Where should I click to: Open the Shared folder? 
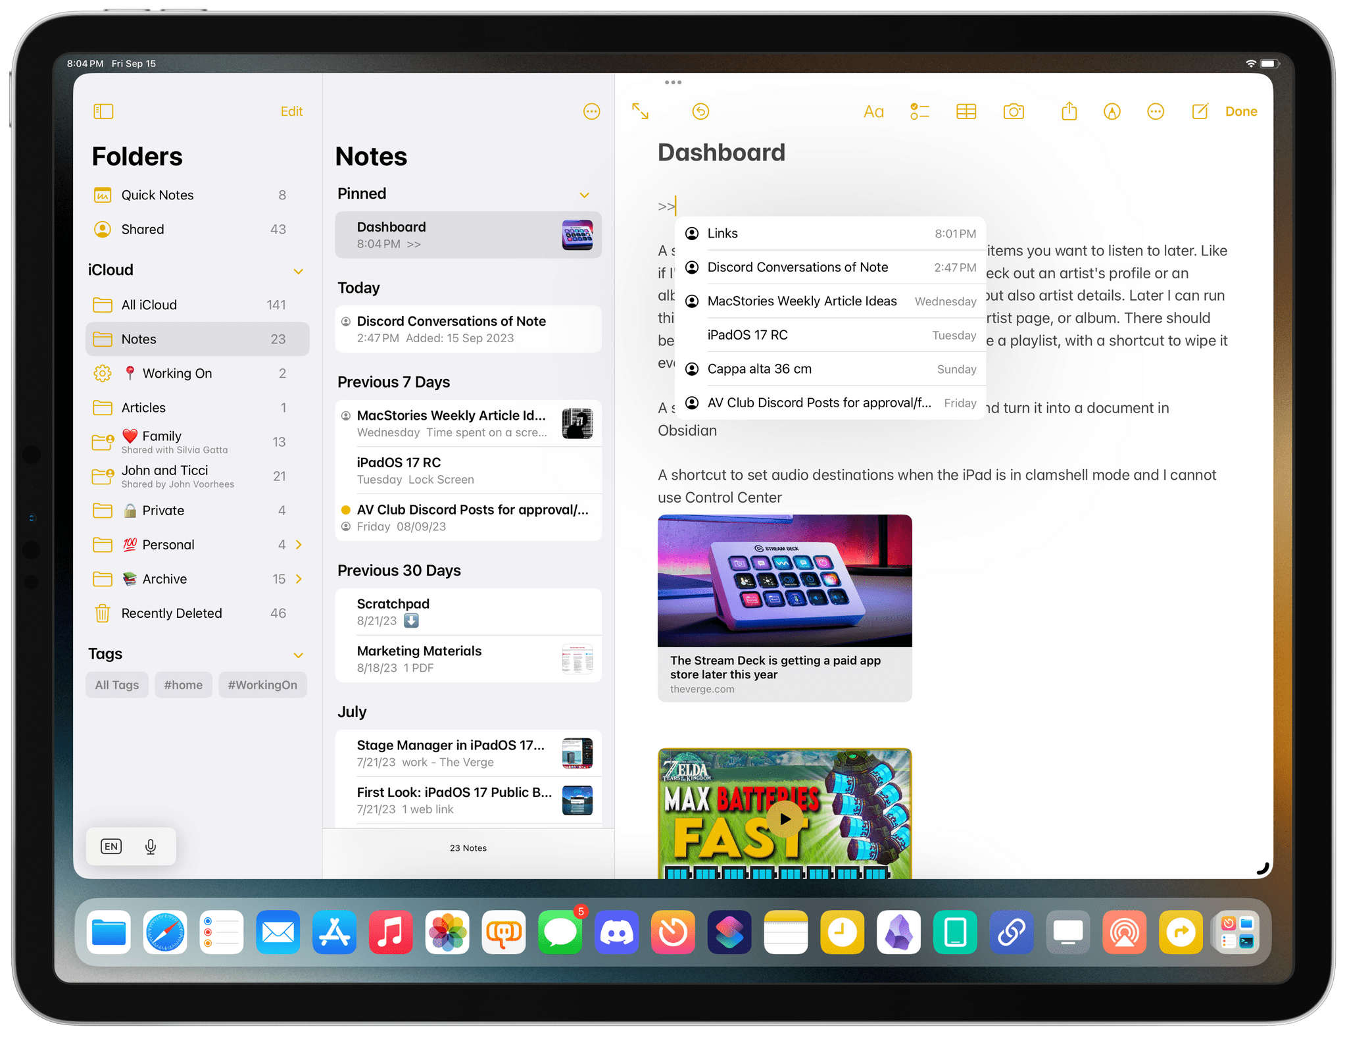pos(197,229)
